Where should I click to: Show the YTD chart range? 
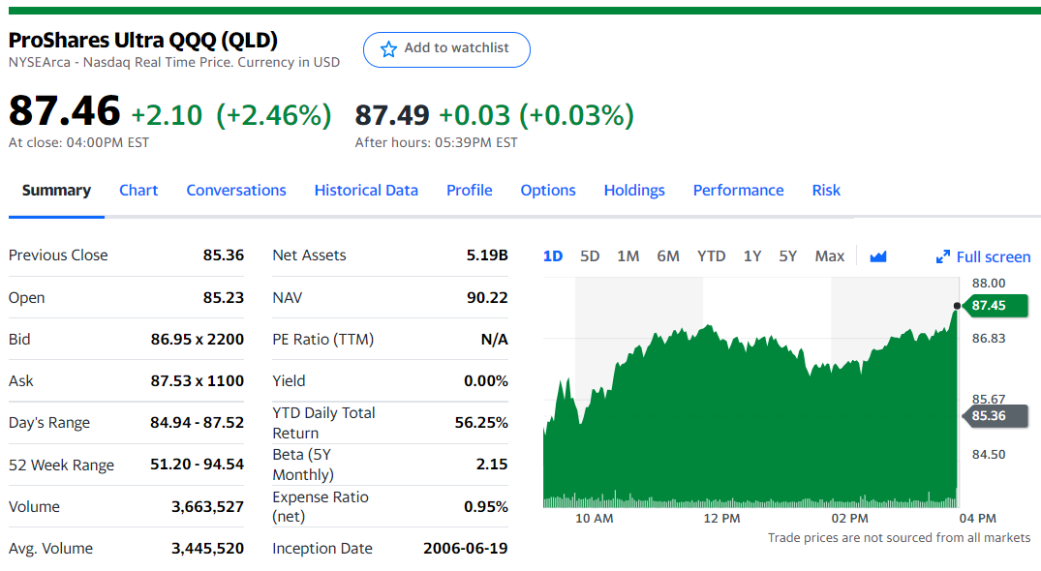click(711, 256)
